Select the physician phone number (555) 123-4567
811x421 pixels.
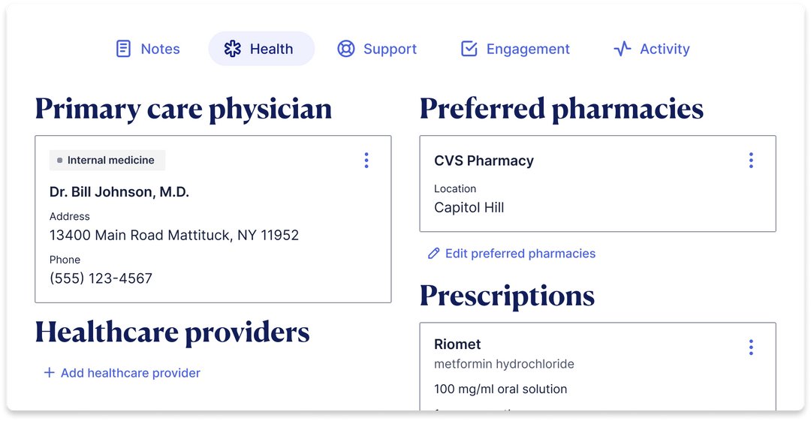click(x=101, y=278)
